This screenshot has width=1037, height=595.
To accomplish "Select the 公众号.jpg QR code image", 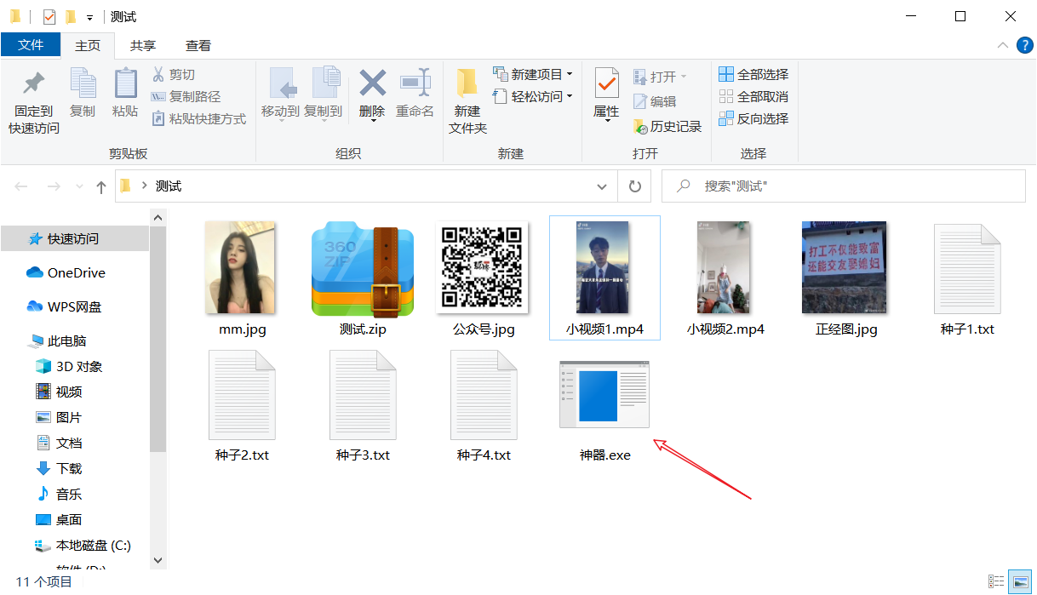I will [484, 268].
